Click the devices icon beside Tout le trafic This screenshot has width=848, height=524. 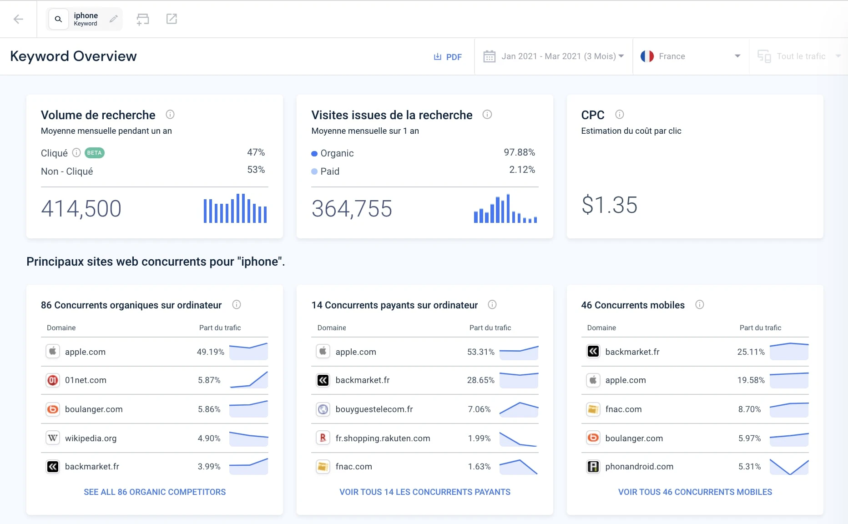764,56
